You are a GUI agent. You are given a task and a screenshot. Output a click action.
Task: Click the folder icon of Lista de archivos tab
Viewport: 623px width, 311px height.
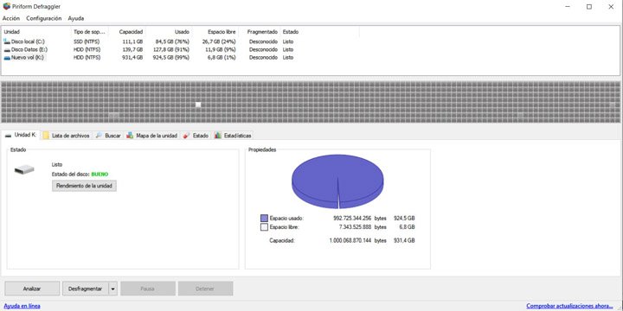(46, 136)
